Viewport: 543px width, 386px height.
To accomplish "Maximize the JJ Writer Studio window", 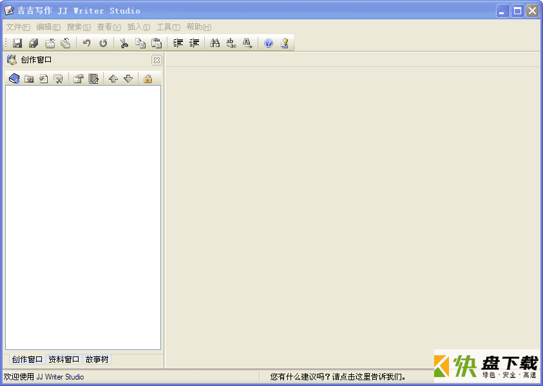I will coord(517,11).
